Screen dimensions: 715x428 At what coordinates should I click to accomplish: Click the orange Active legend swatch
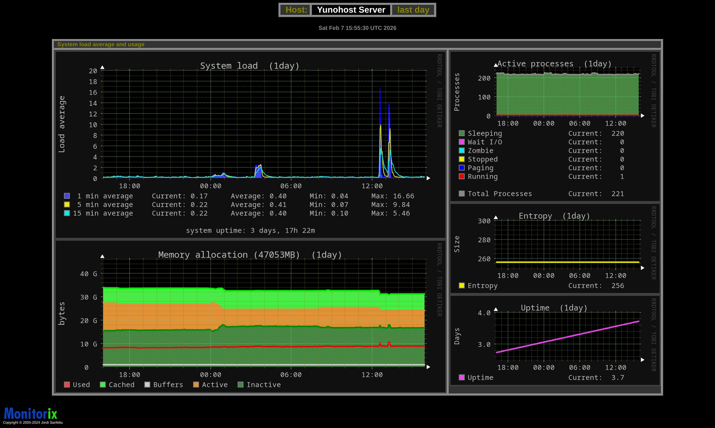[196, 384]
